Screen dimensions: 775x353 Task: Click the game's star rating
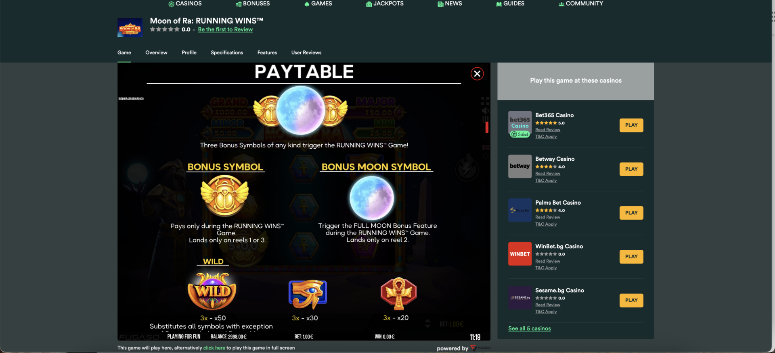click(x=165, y=29)
